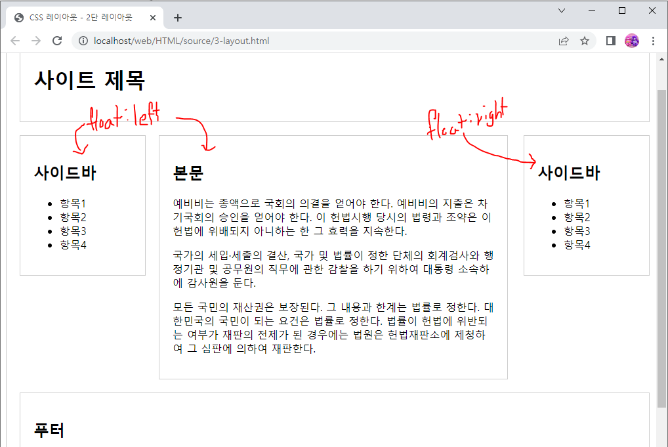Select 항목1 in right sidebar list
Screen dimensions: 668x447
point(577,203)
